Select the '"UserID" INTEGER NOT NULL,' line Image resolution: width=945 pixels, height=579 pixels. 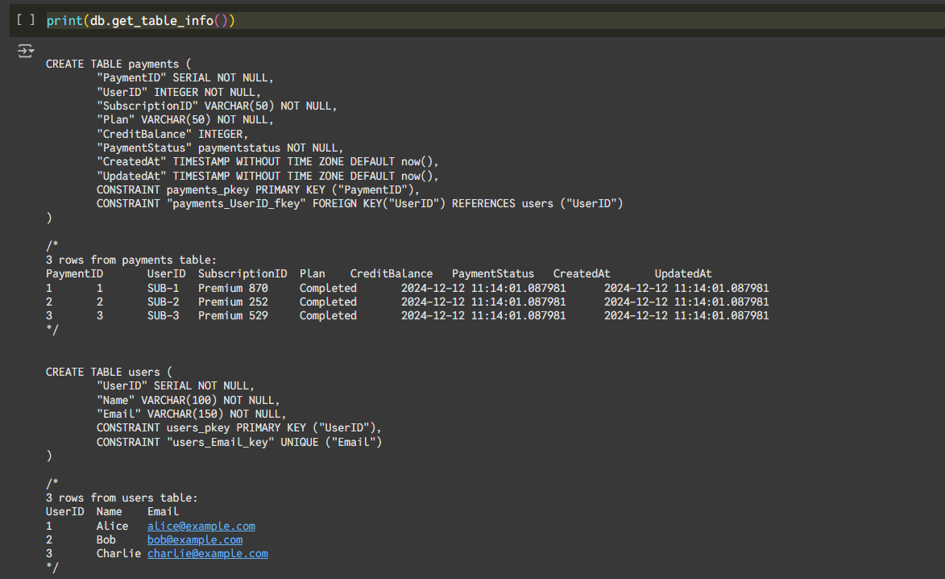click(179, 92)
